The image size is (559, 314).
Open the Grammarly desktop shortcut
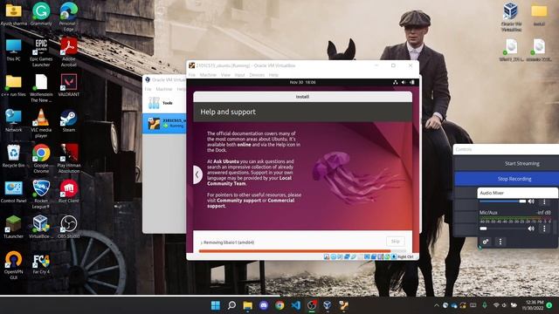pyautogui.click(x=41, y=14)
